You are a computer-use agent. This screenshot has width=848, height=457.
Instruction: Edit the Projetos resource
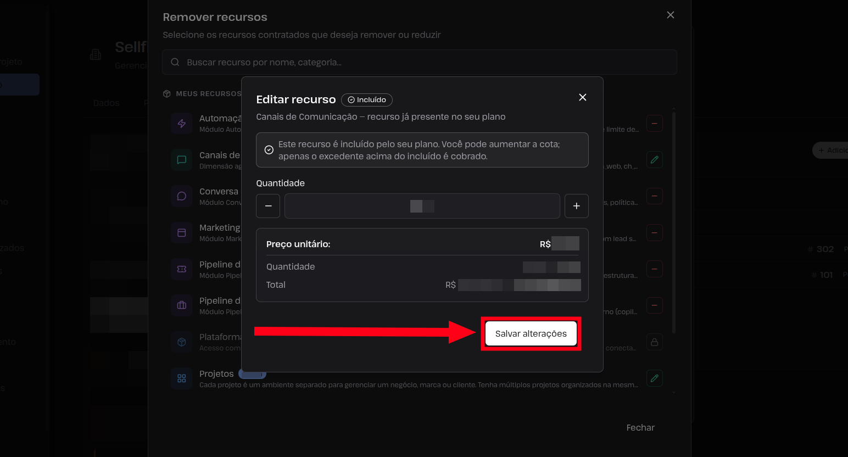[x=654, y=378]
